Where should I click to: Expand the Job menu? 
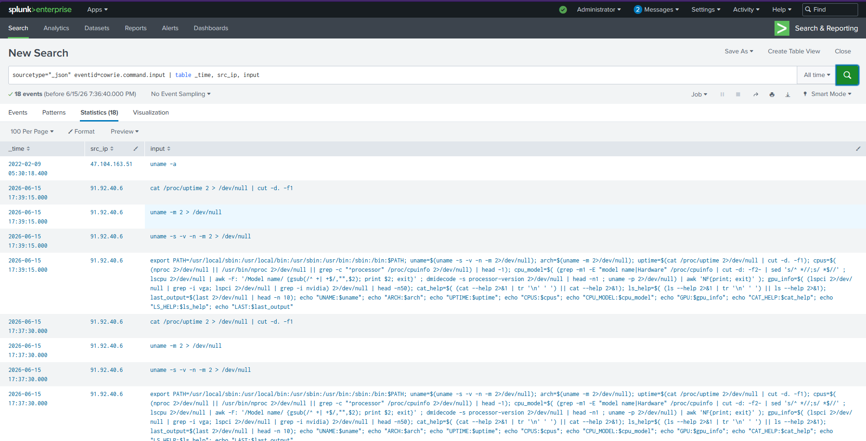[x=699, y=94]
